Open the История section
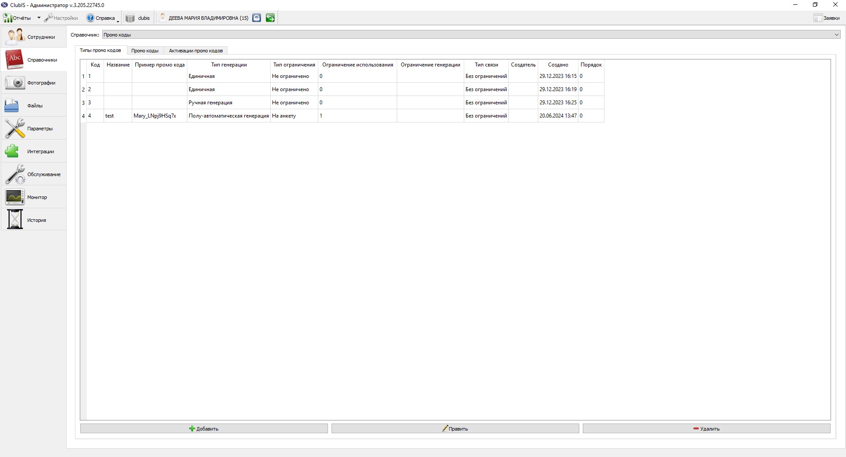The image size is (846, 457). pyautogui.click(x=34, y=220)
